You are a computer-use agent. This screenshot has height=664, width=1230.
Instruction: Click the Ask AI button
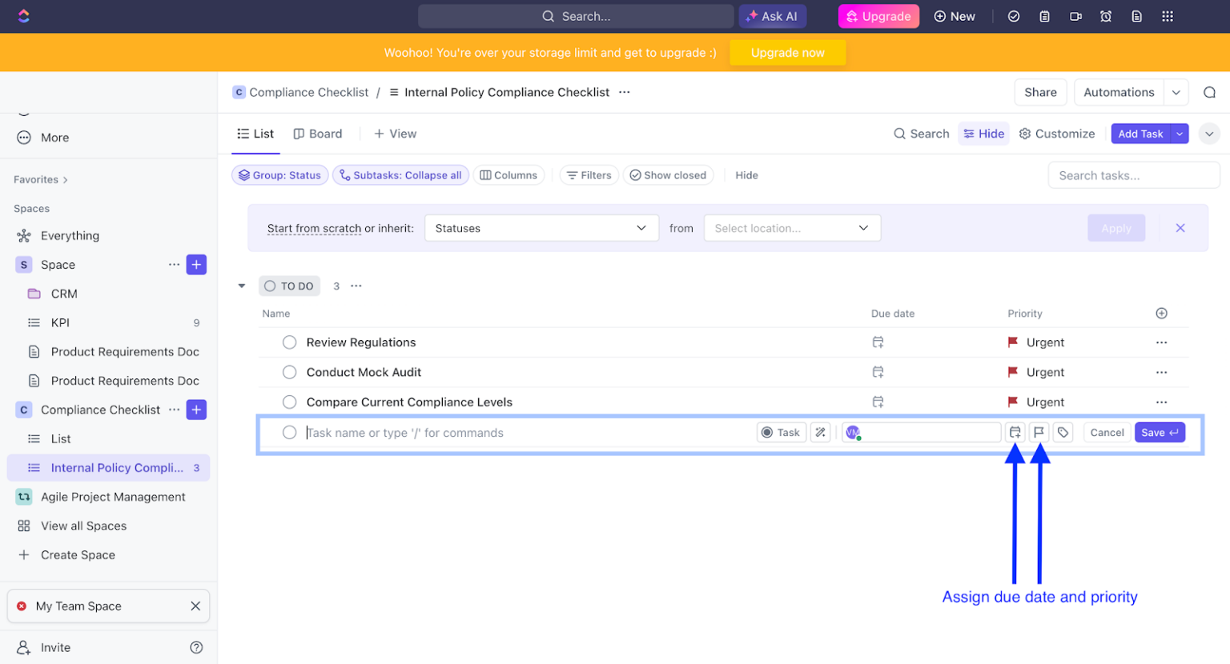(x=772, y=16)
